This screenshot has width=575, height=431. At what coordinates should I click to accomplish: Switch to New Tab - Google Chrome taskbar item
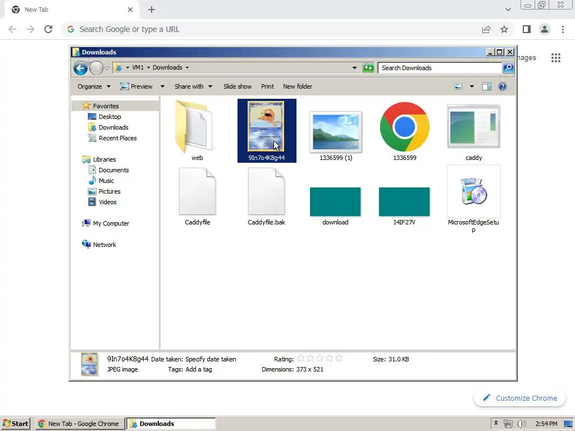[x=80, y=424]
